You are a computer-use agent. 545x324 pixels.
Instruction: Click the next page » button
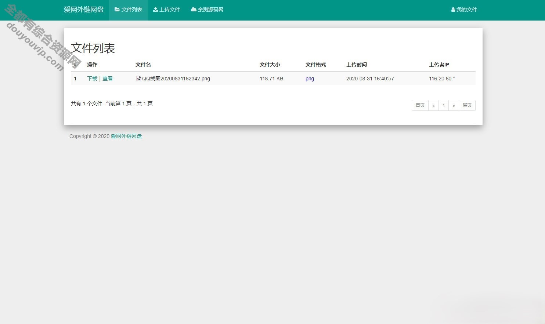454,105
